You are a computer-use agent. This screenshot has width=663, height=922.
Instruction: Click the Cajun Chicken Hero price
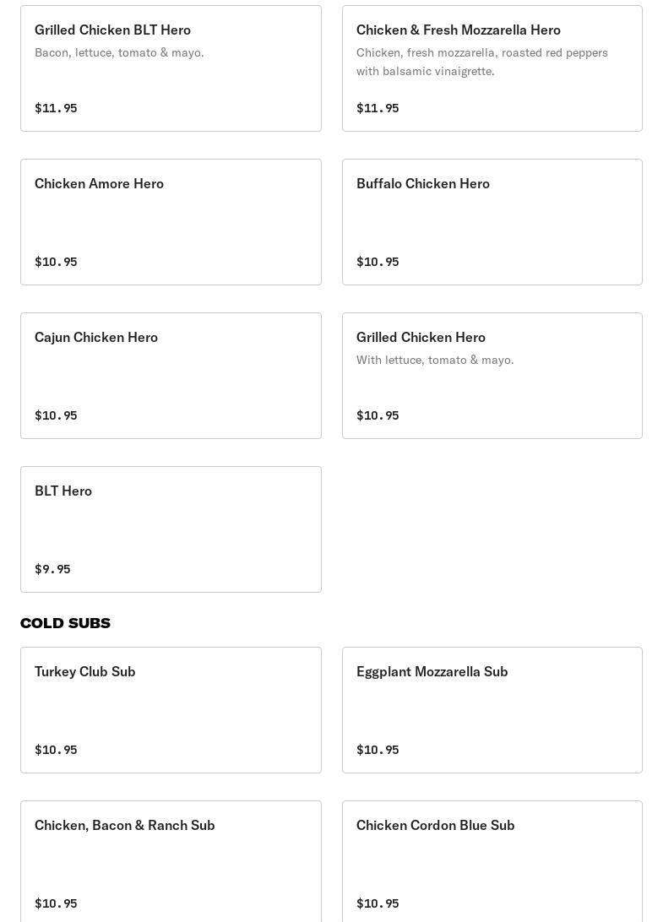click(x=56, y=415)
